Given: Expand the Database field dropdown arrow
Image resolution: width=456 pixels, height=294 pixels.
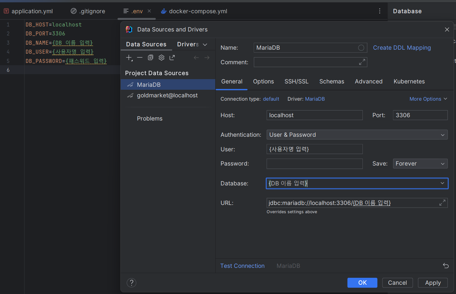Looking at the screenshot, I should [x=442, y=183].
